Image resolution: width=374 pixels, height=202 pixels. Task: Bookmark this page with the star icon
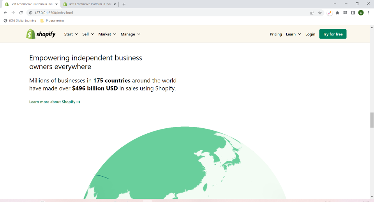[320, 13]
